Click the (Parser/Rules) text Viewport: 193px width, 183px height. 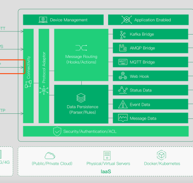tap(83, 112)
